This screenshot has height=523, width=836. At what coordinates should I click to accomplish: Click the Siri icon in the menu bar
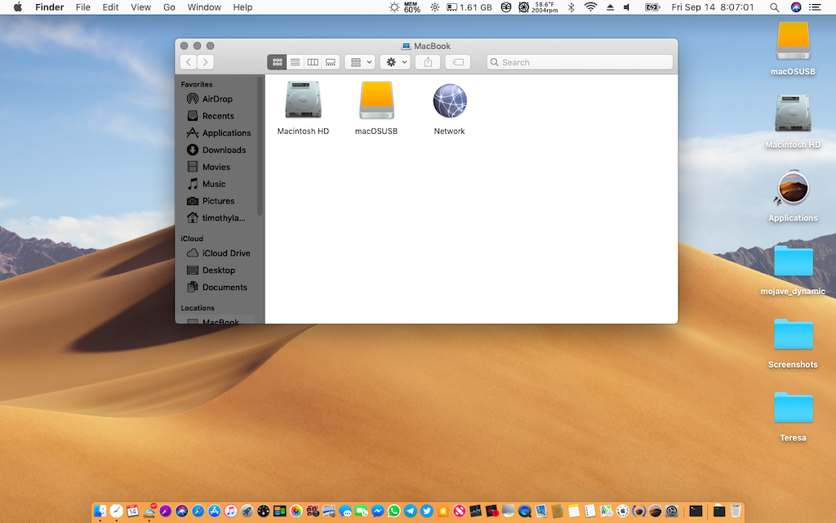coord(795,7)
